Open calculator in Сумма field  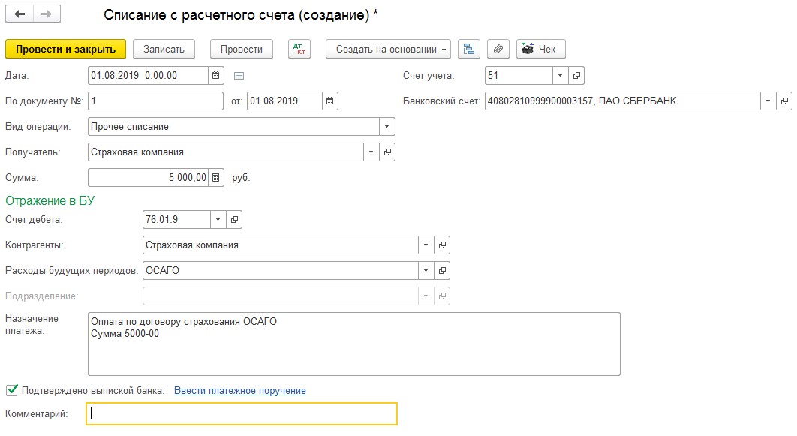(x=216, y=178)
